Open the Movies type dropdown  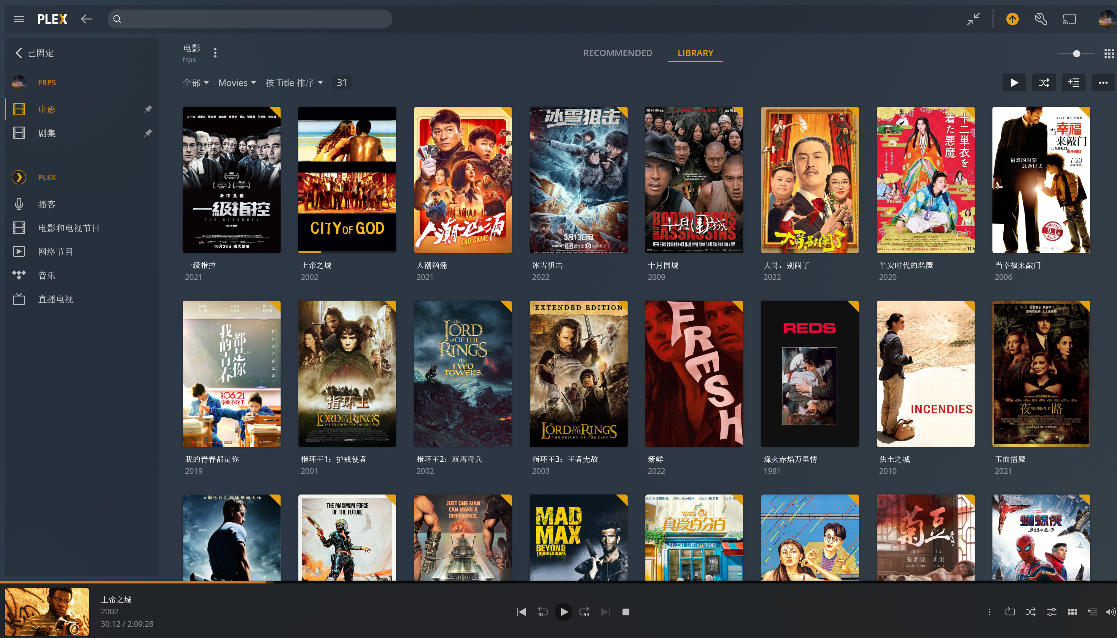[237, 82]
